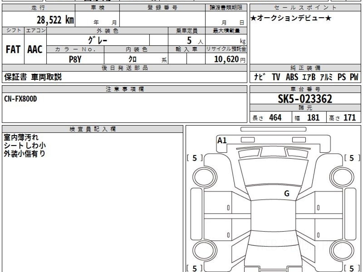Click the width value 181

(313, 118)
